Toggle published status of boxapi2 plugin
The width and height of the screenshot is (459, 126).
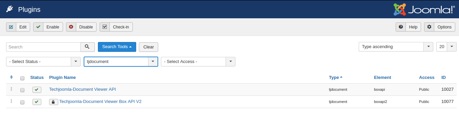37,102
